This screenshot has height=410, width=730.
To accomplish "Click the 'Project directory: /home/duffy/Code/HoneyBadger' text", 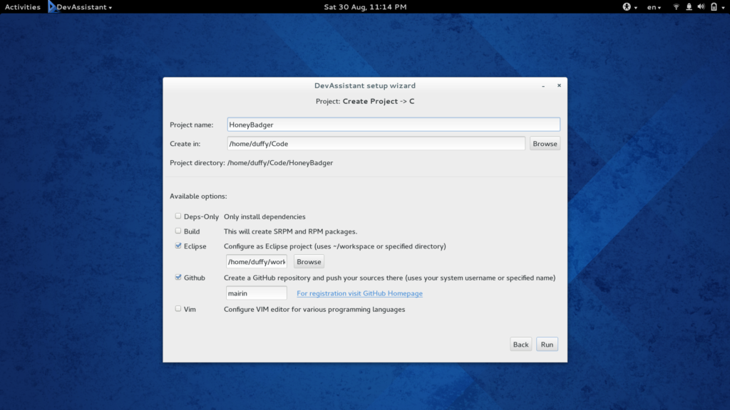I will pyautogui.click(x=252, y=163).
